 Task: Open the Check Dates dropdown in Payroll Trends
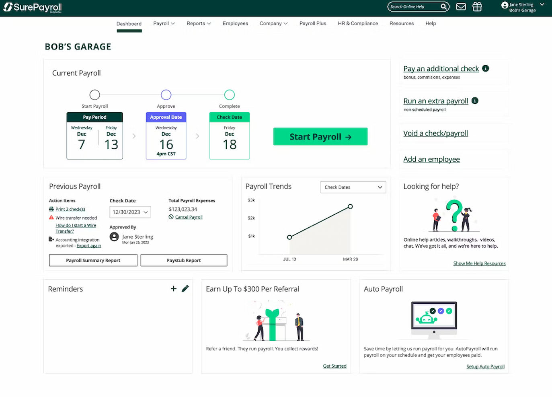[353, 187]
